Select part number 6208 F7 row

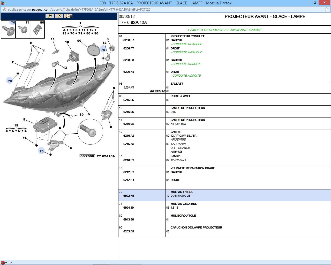click(129, 40)
